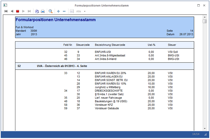Print the report using printer icon
The width and height of the screenshot is (210, 139).
pyautogui.click(x=43, y=11)
